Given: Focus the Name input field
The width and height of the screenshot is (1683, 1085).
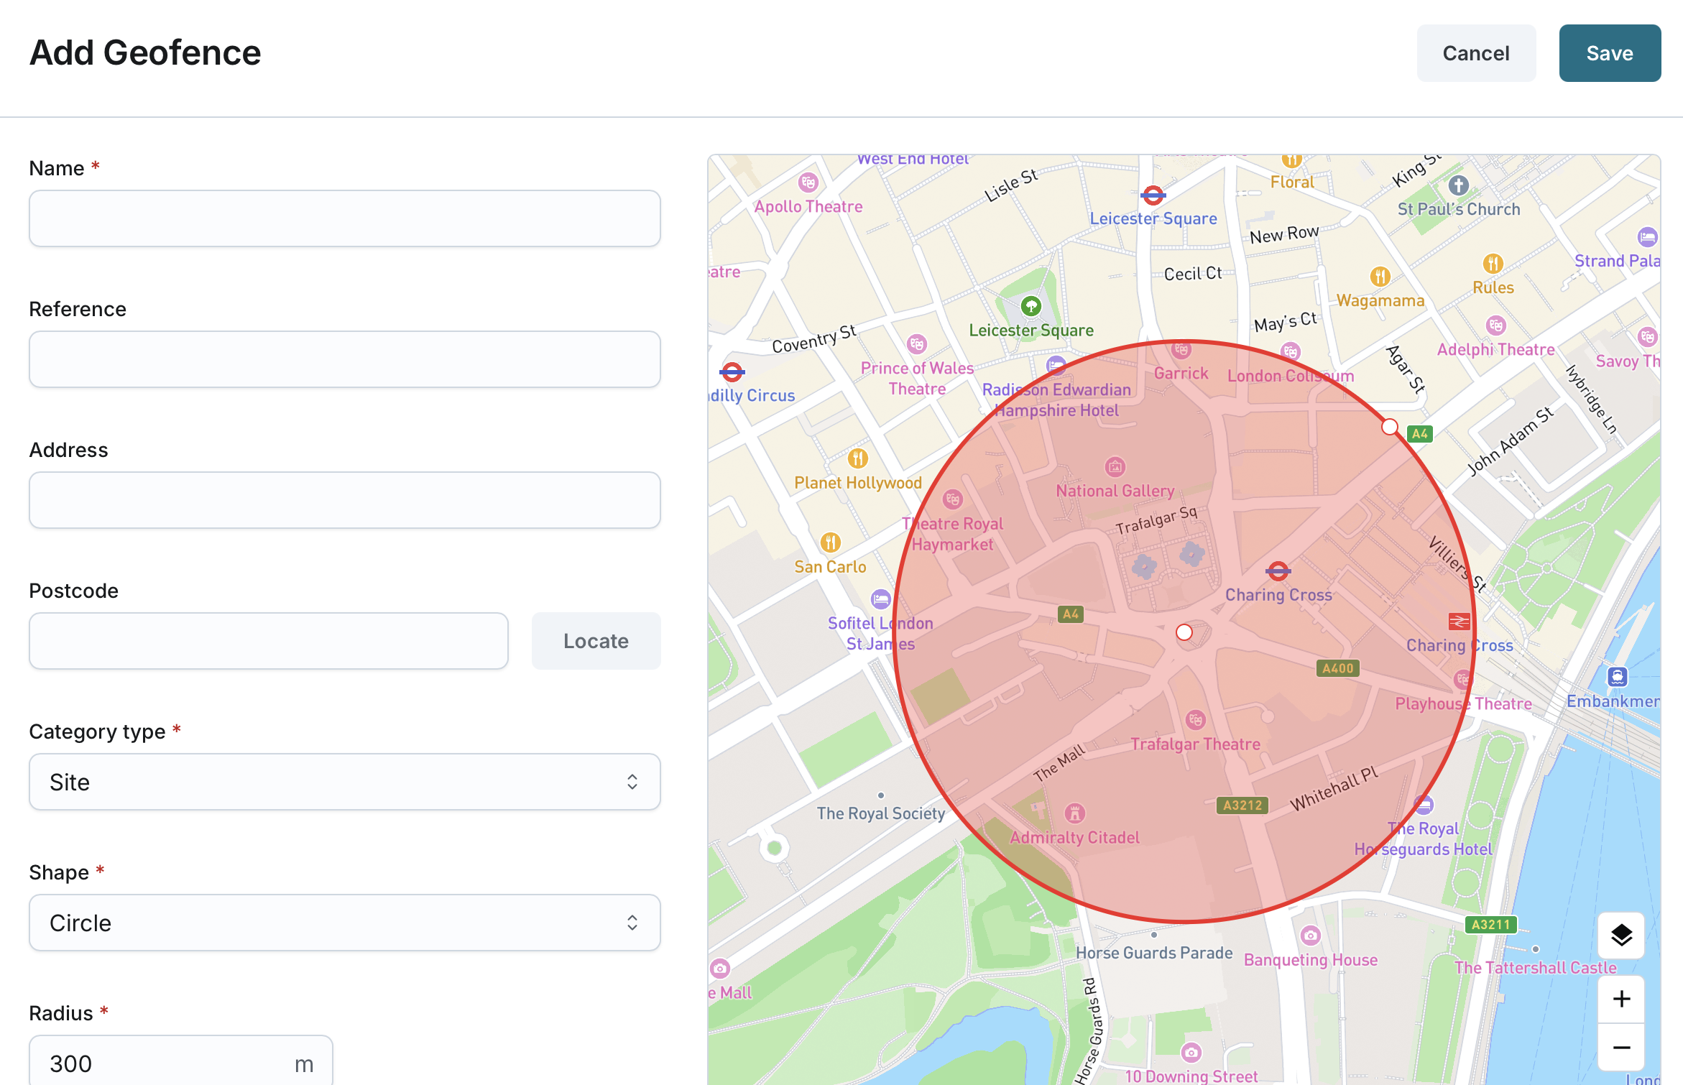Looking at the screenshot, I should (344, 218).
